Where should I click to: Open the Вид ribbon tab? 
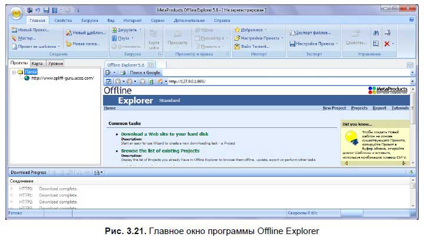(111, 20)
